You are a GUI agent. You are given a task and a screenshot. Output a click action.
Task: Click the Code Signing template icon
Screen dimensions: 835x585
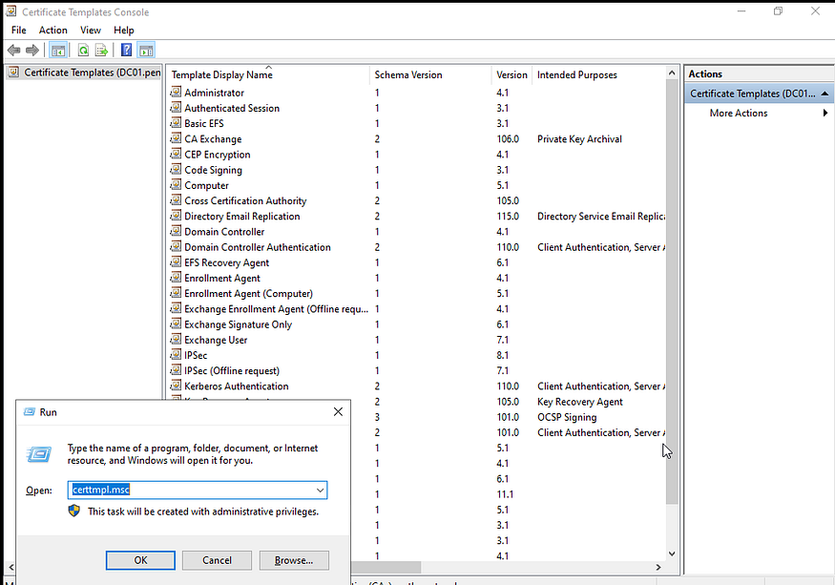[176, 170]
